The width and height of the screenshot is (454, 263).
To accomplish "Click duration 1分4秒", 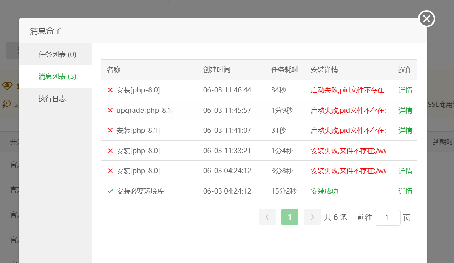I will (x=282, y=151).
